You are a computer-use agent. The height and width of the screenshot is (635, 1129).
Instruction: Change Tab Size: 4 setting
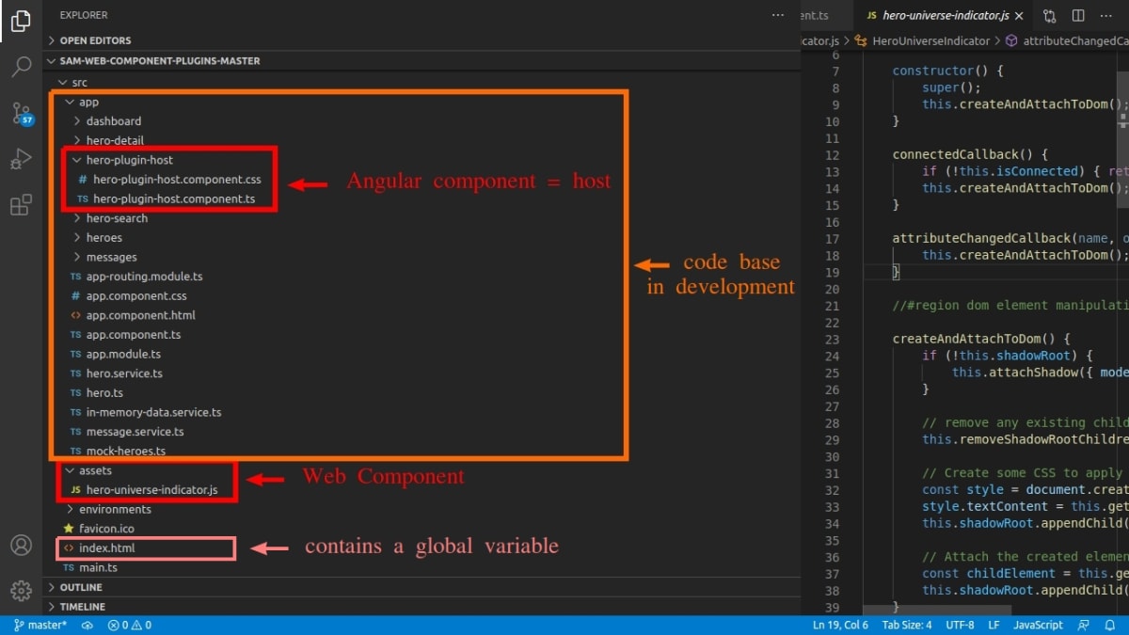[x=907, y=625]
